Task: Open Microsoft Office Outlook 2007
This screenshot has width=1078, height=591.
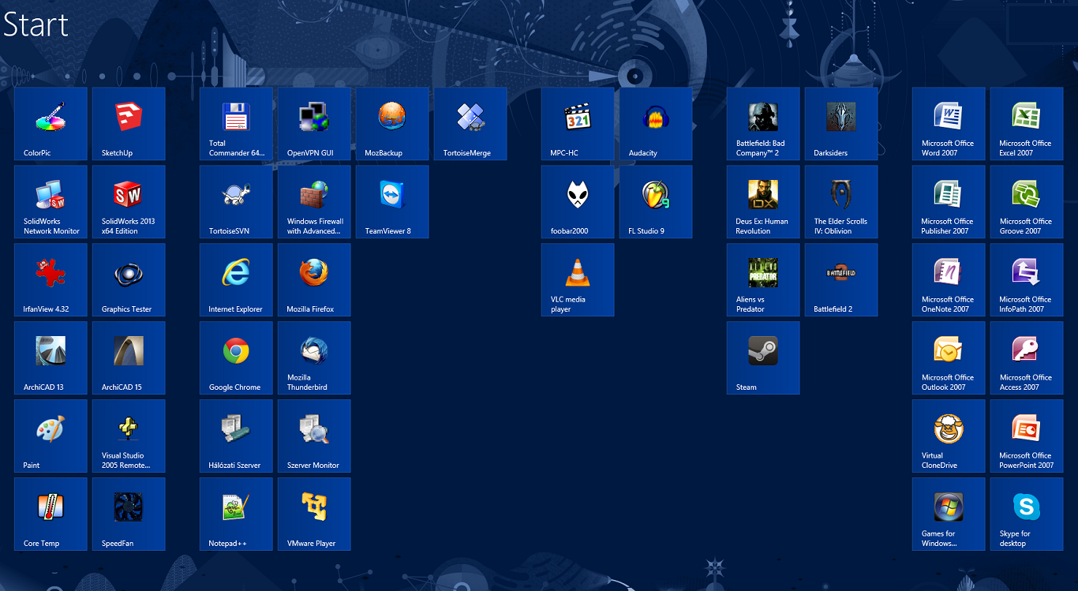Action: 949,358
